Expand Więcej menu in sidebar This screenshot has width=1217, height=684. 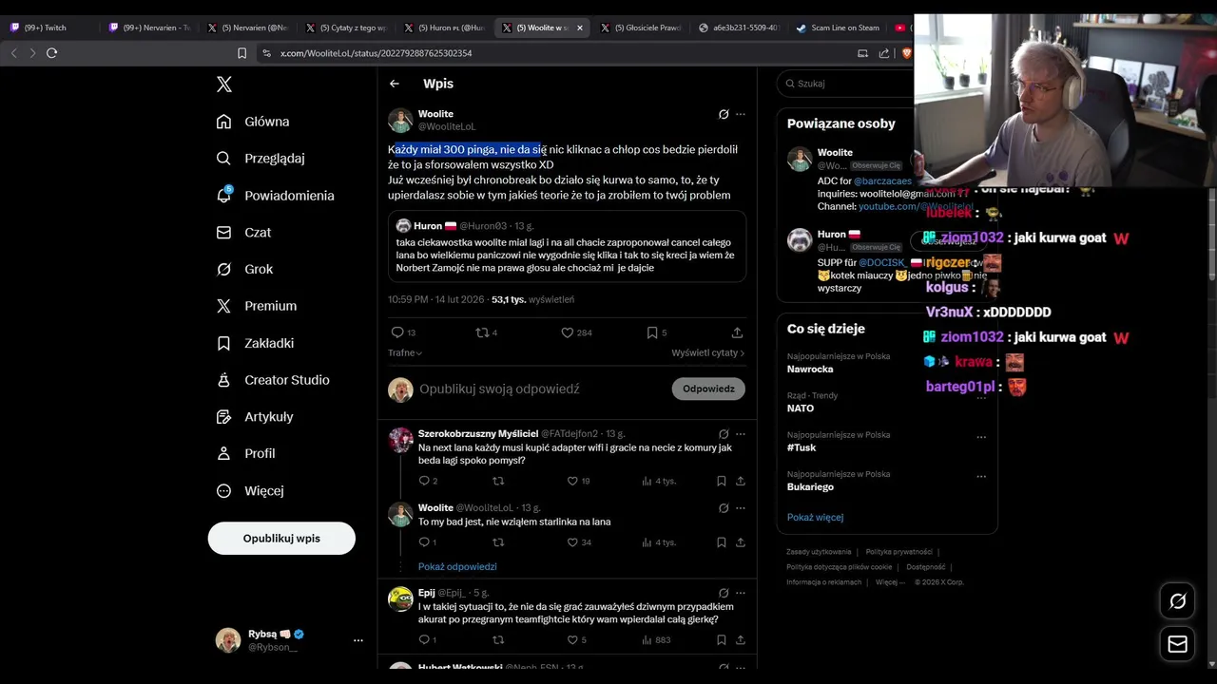(x=250, y=491)
